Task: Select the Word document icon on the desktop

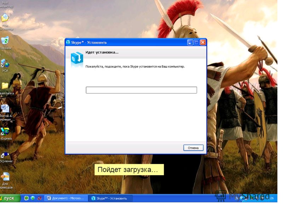Action: click(x=5, y=108)
